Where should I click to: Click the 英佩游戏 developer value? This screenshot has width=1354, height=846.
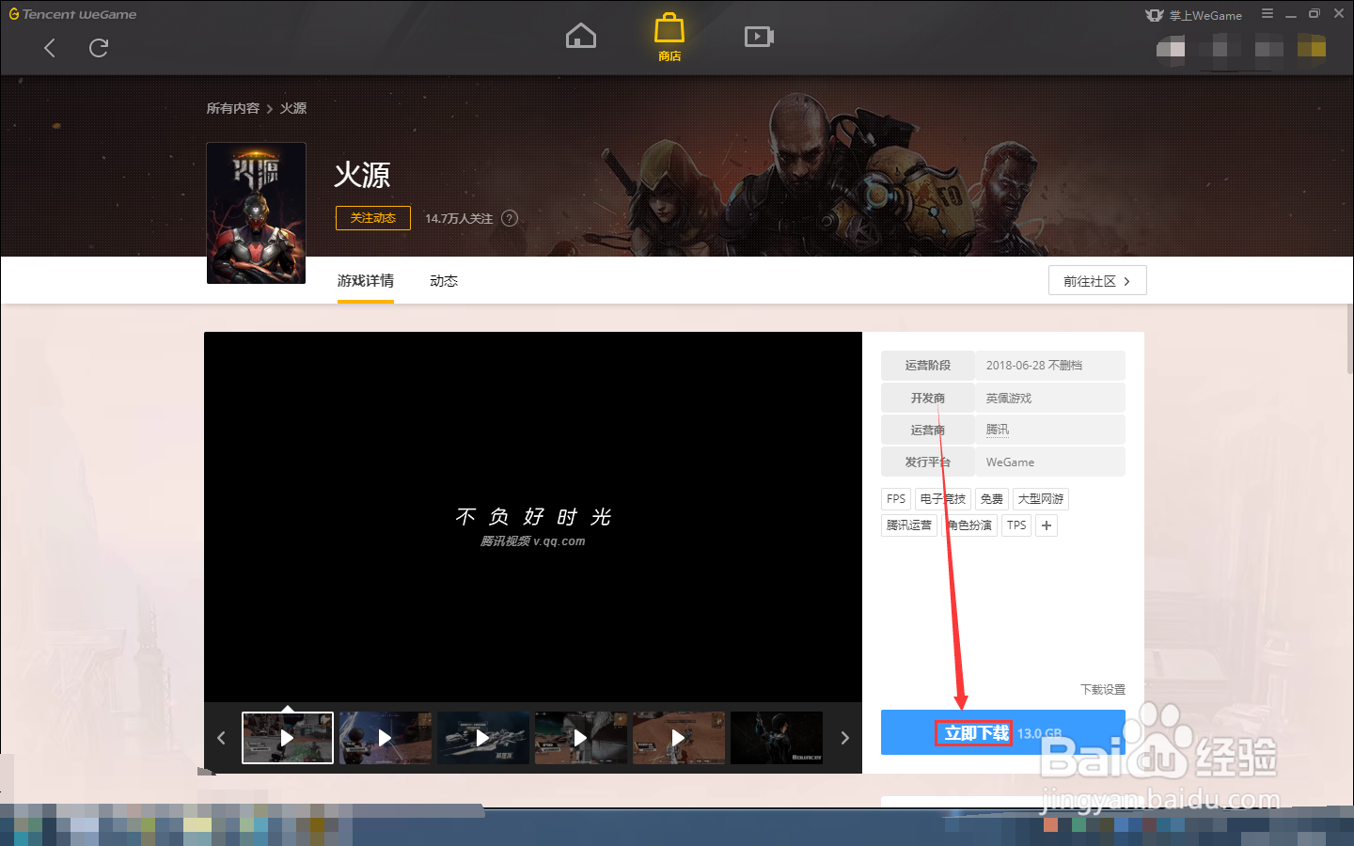point(1009,399)
